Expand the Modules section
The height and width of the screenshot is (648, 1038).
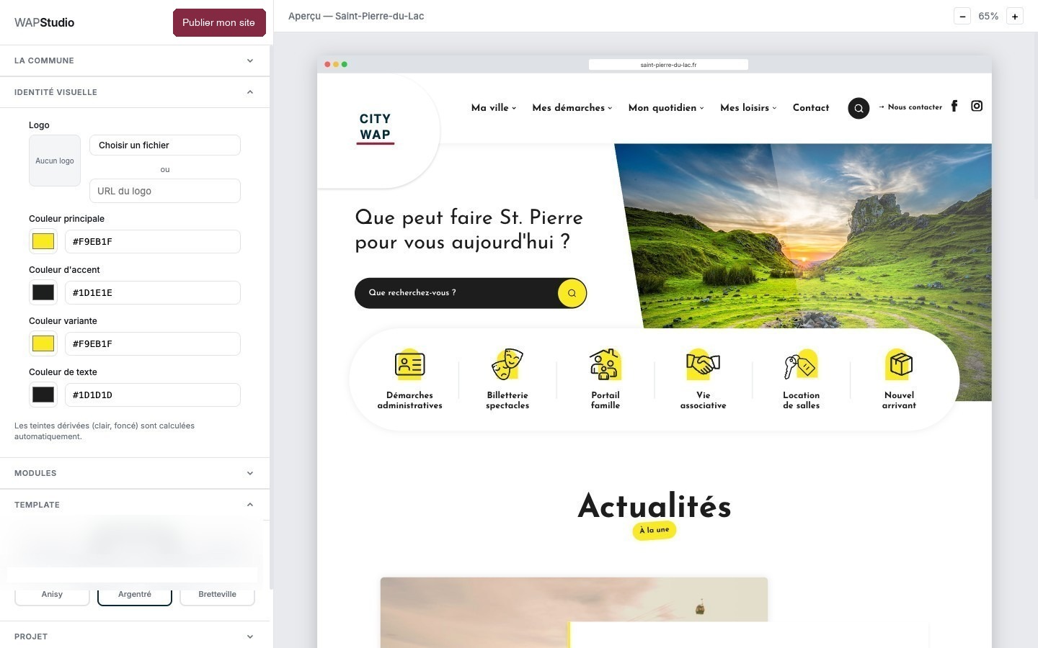point(135,473)
